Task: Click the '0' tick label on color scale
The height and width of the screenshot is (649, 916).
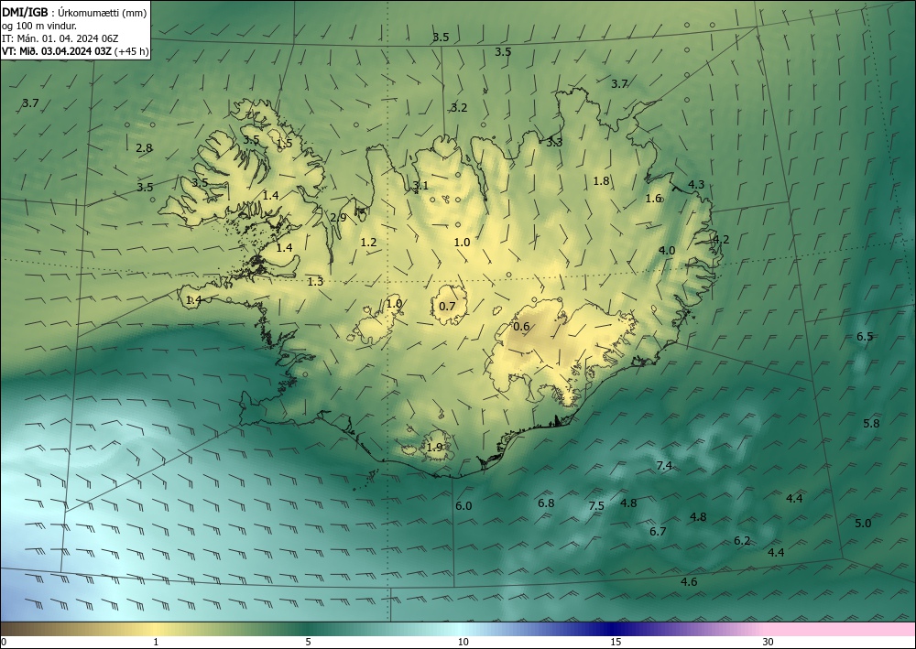Action: point(4,643)
